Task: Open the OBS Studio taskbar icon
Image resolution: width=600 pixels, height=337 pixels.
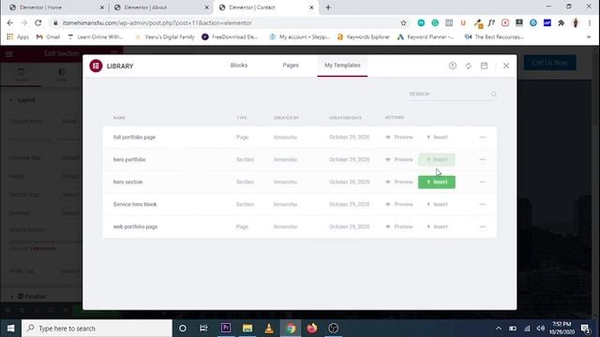Action: [334, 329]
